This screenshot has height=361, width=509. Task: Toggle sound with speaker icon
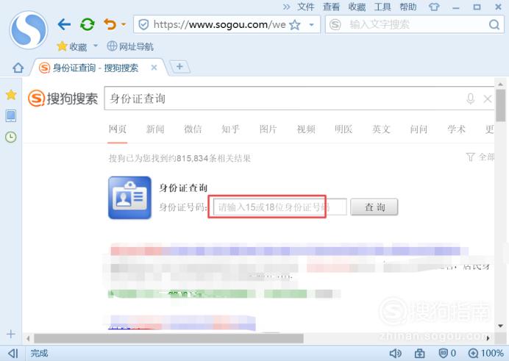tap(395, 353)
